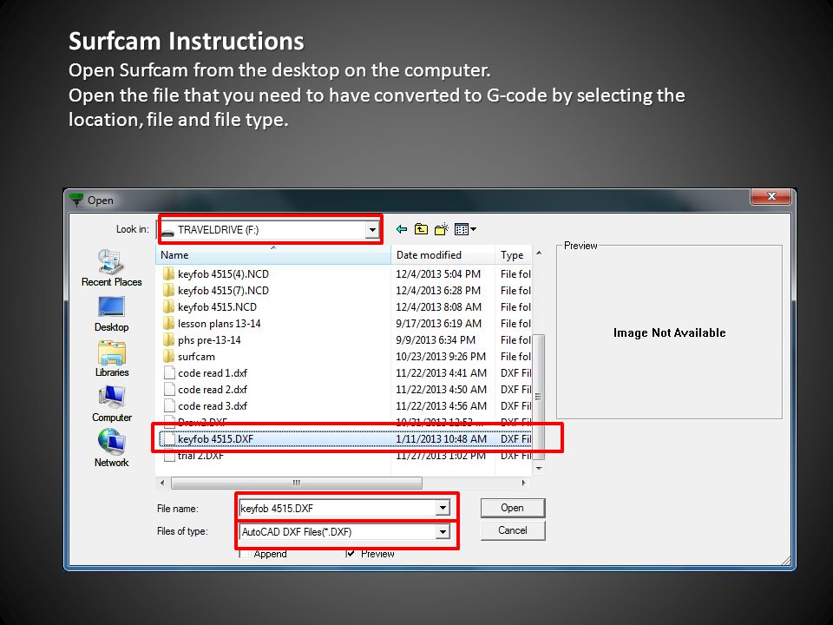Click the 12/4/2013 5:04 PM date cell
This screenshot has width=833, height=625.
pyautogui.click(x=438, y=274)
